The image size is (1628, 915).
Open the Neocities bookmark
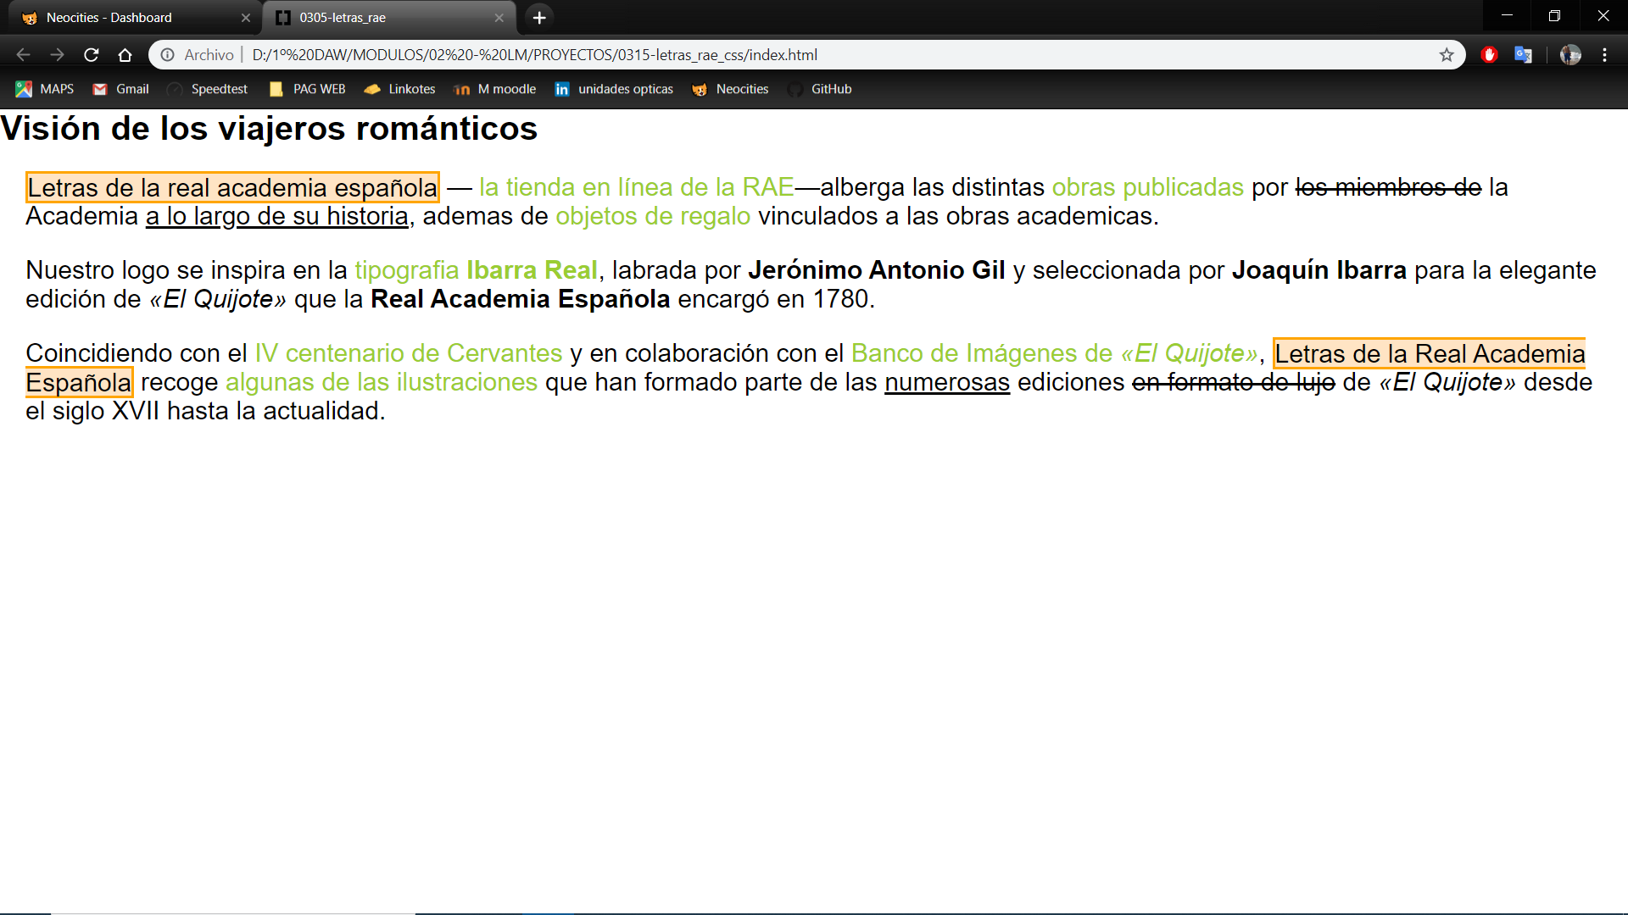730,89
